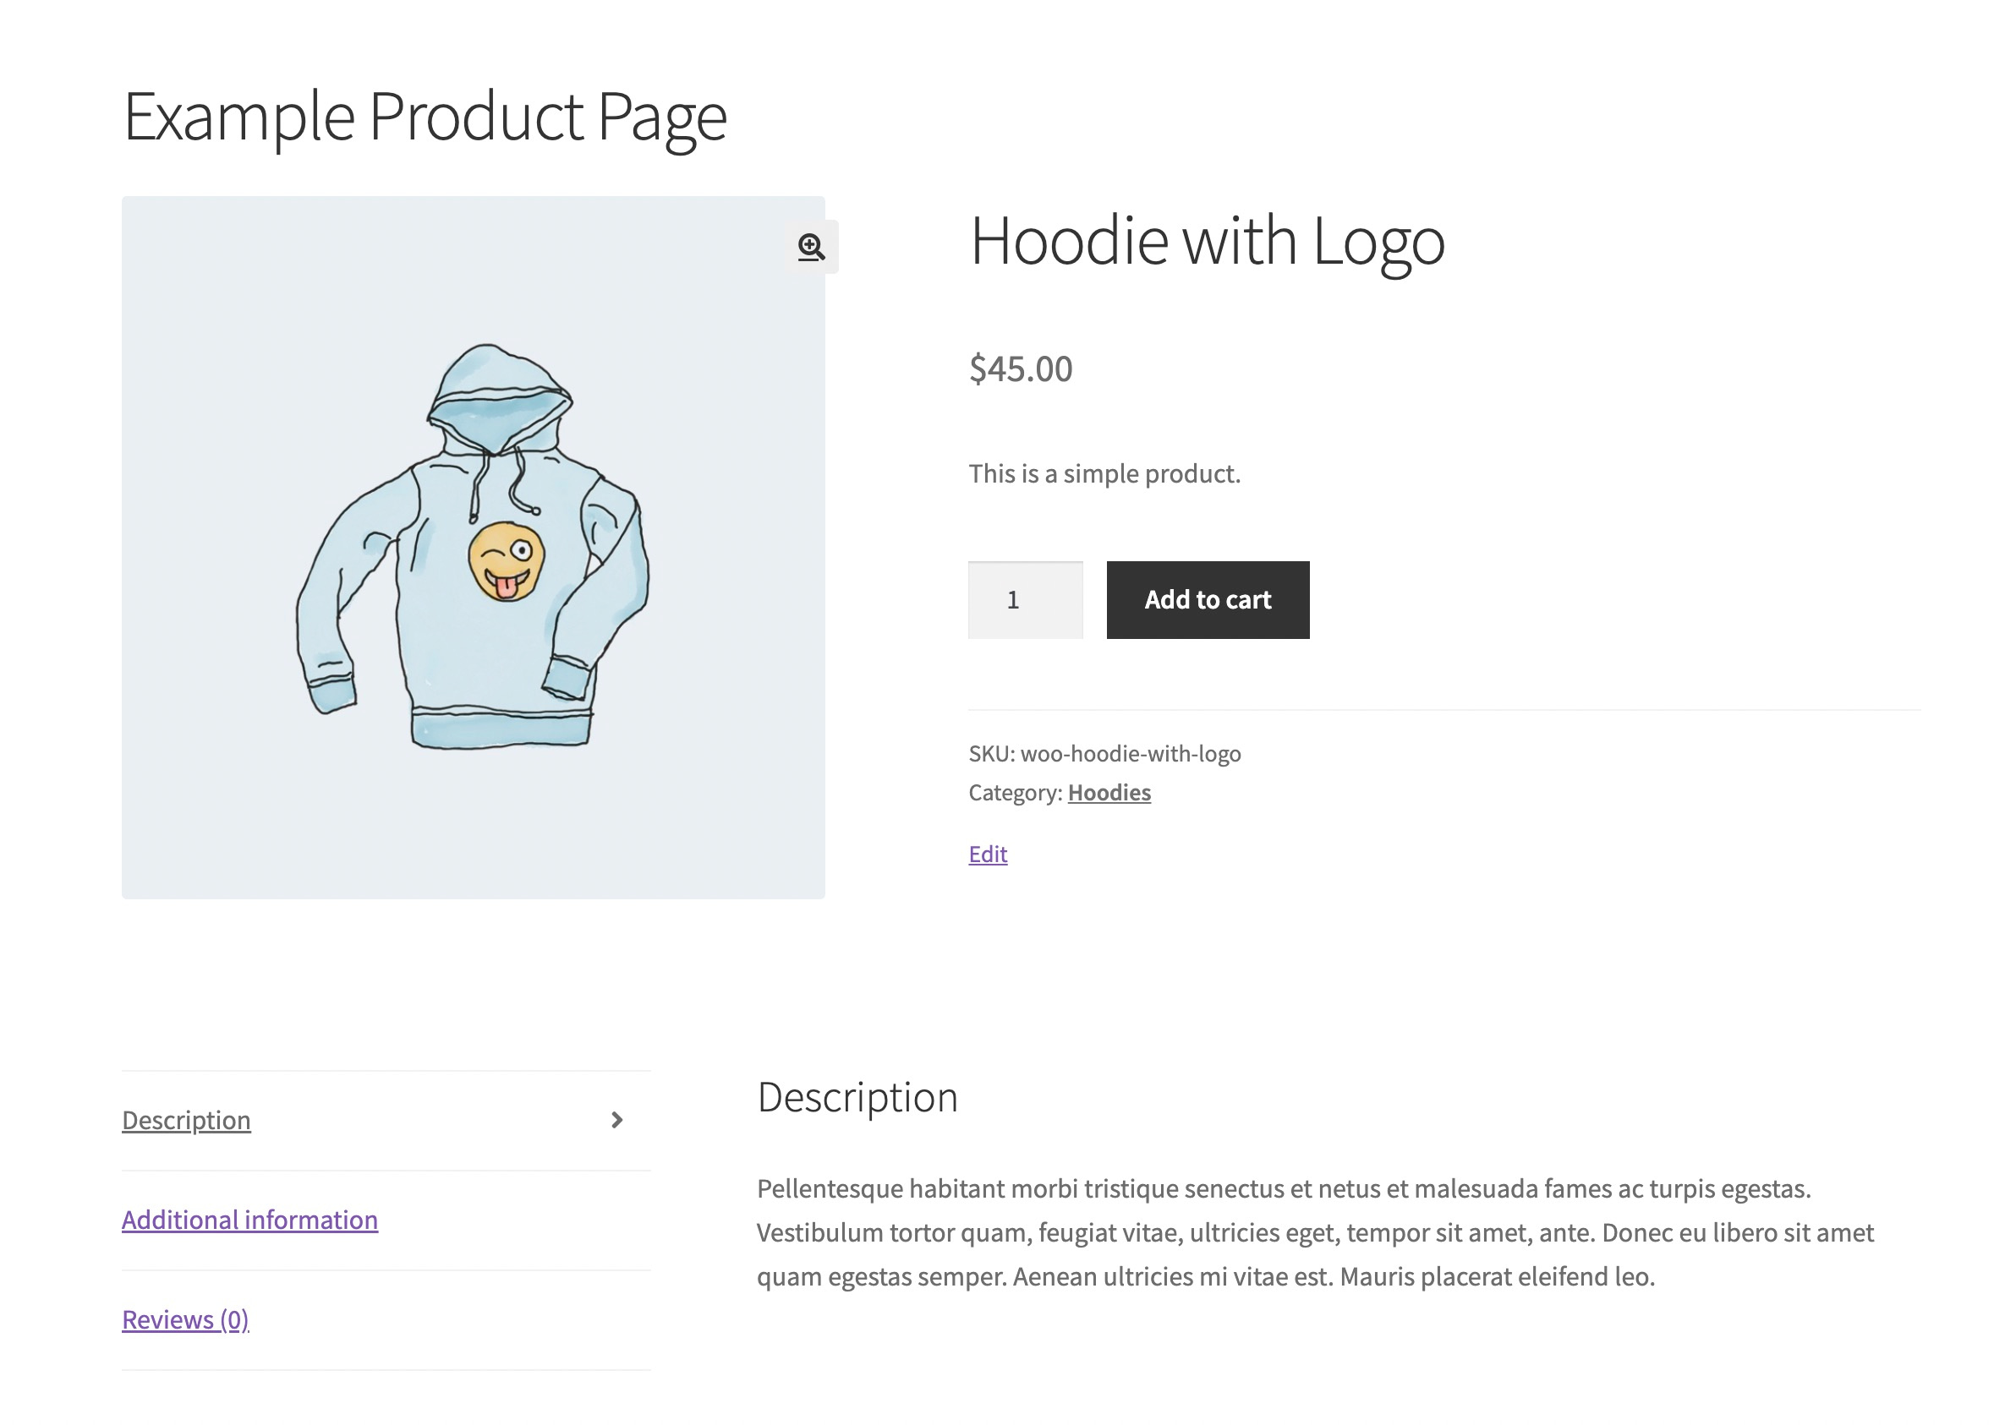Click the SKU woo-hoodie-with-logo text

(1104, 753)
